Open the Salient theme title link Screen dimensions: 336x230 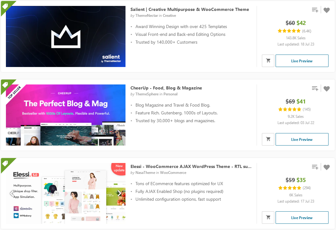coord(189,9)
